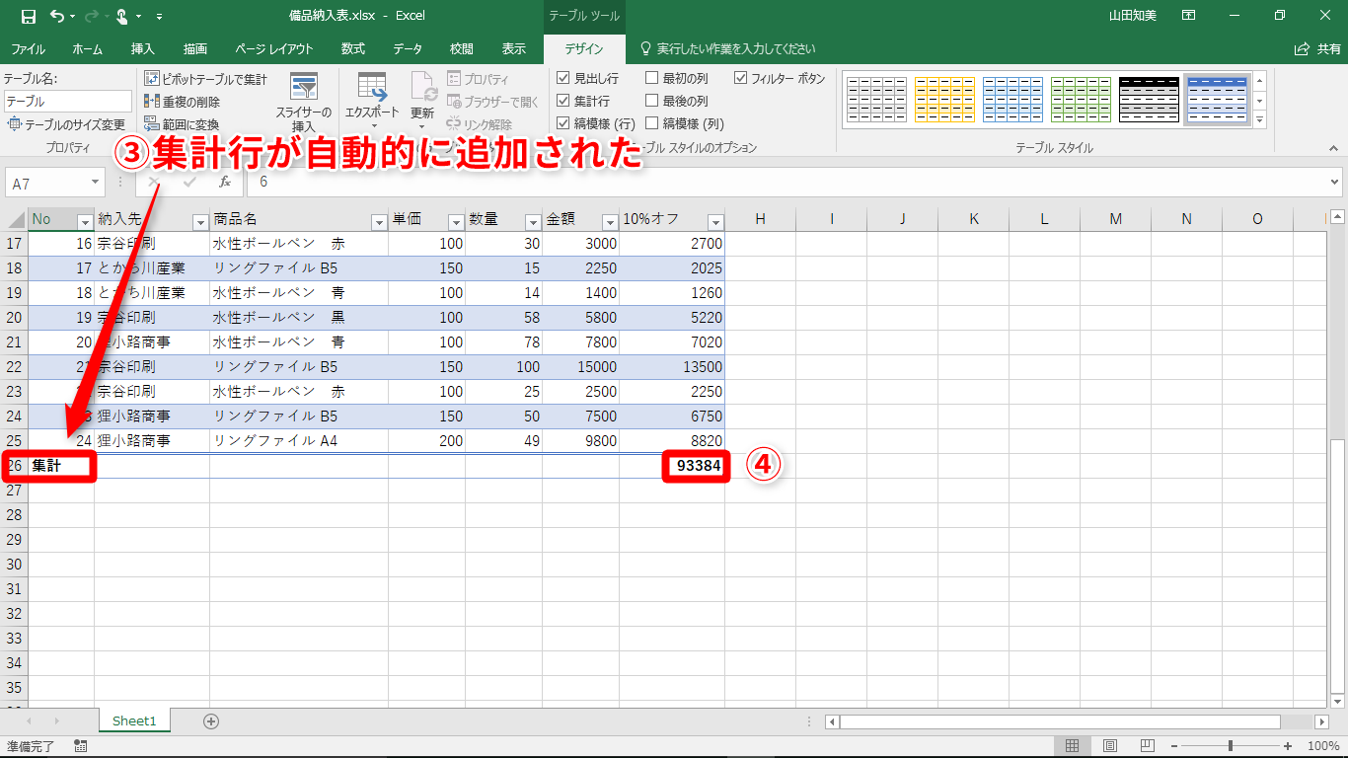
Task: Enable the 最初の列 checkbox
Action: [652, 78]
